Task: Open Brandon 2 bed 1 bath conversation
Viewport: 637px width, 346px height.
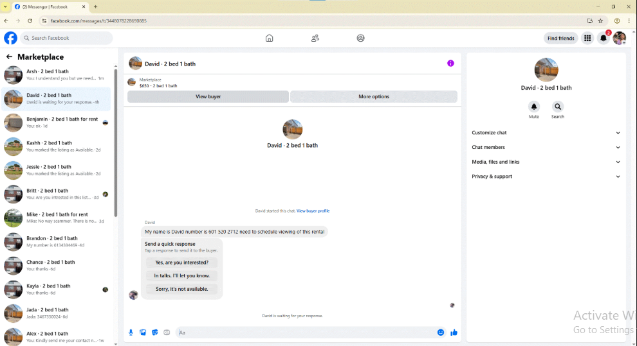Action: coord(56,242)
